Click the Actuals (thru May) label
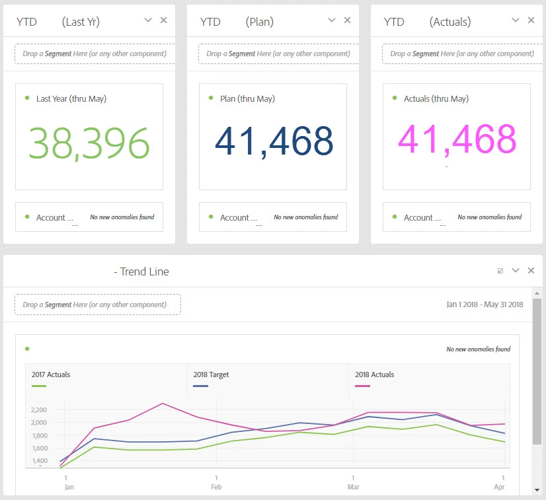The height and width of the screenshot is (500, 546). 436,99
